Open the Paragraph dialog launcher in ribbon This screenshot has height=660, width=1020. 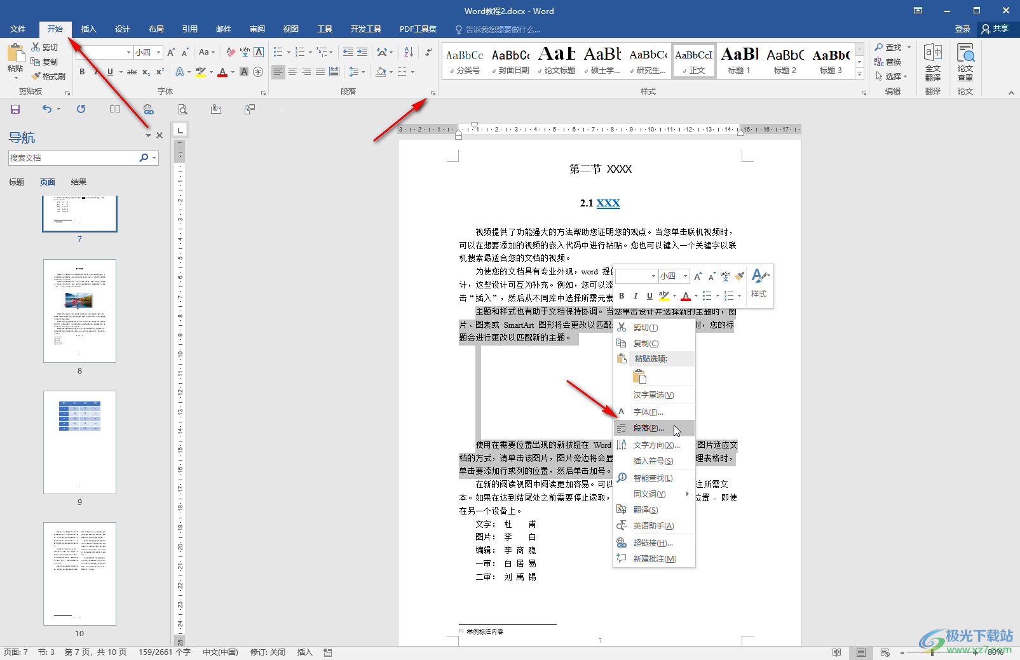(433, 93)
